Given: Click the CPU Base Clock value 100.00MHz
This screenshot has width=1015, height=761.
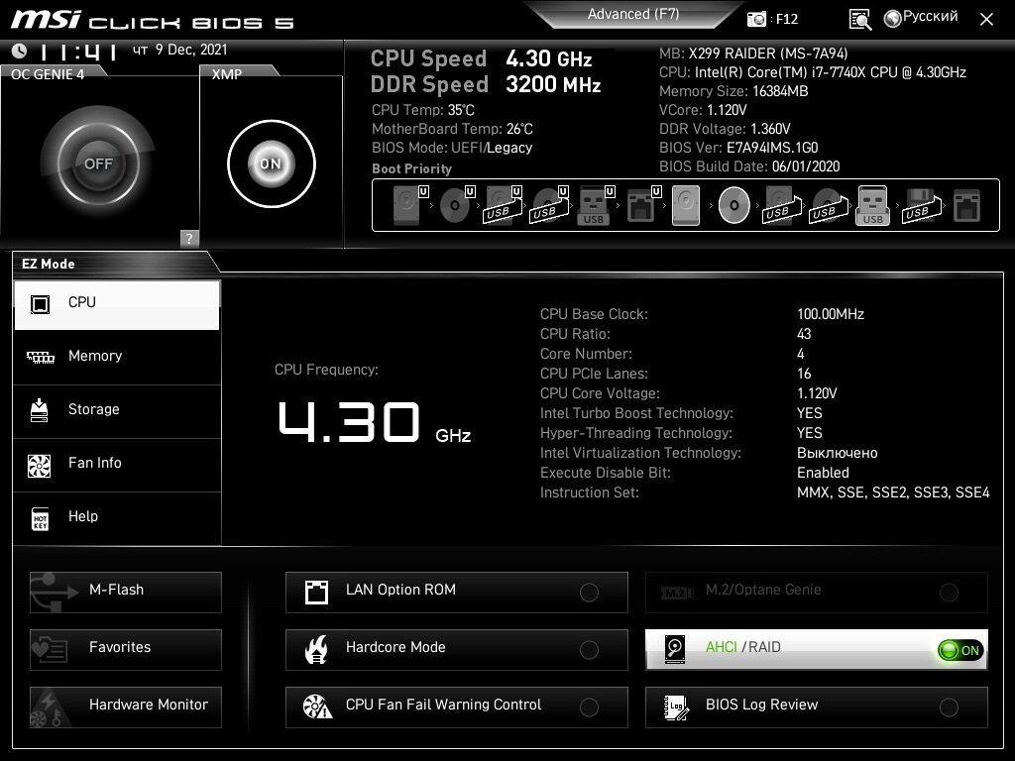Looking at the screenshot, I should pos(831,314).
